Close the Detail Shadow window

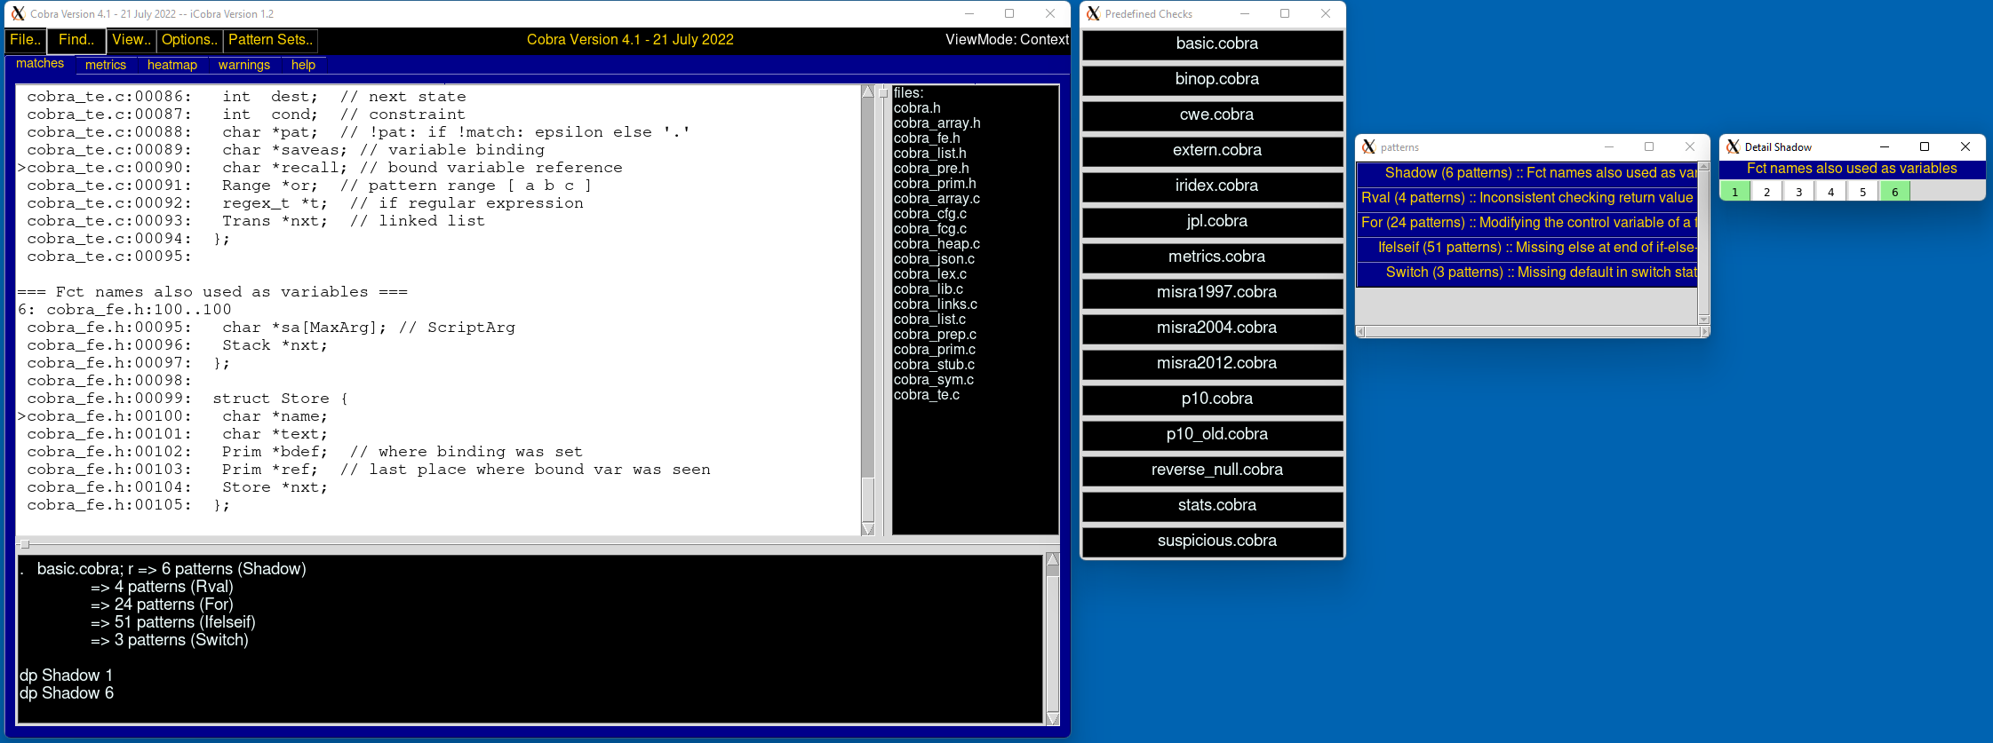tap(1965, 147)
